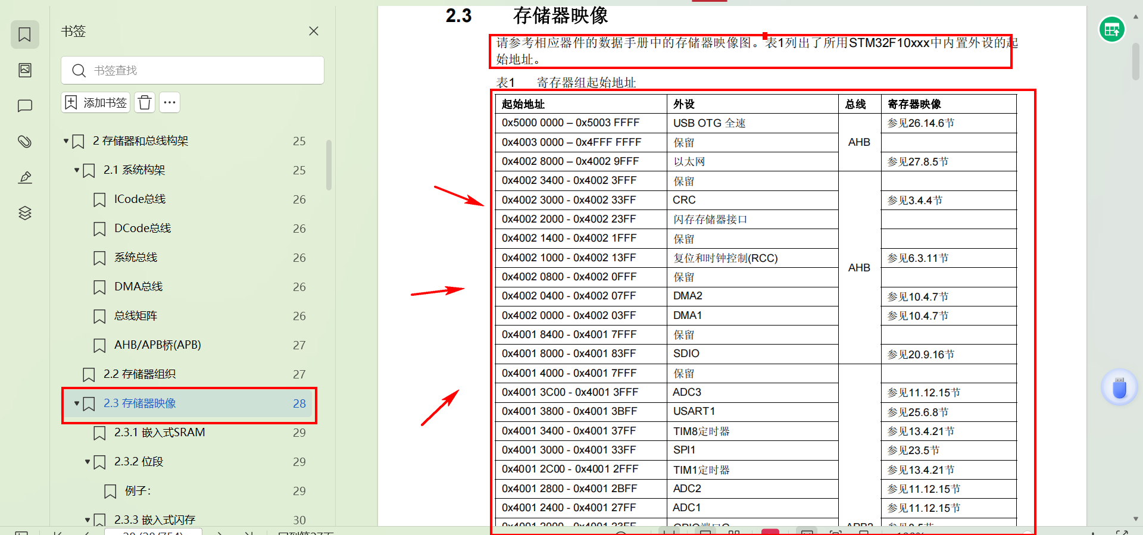This screenshot has height=535, width=1143.
Task: Jump to bookmark '2.3.1 嵌入式SRAM'
Action: [160, 433]
